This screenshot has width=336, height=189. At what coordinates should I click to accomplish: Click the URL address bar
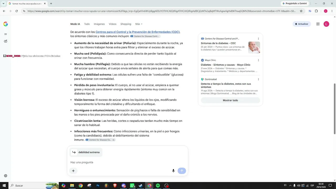[161, 11]
